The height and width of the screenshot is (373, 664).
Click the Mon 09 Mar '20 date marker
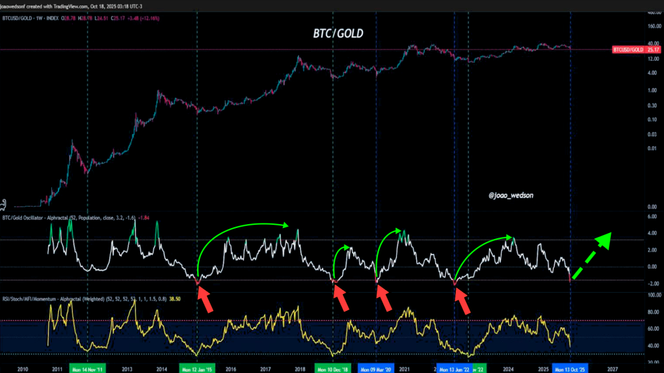(376, 367)
